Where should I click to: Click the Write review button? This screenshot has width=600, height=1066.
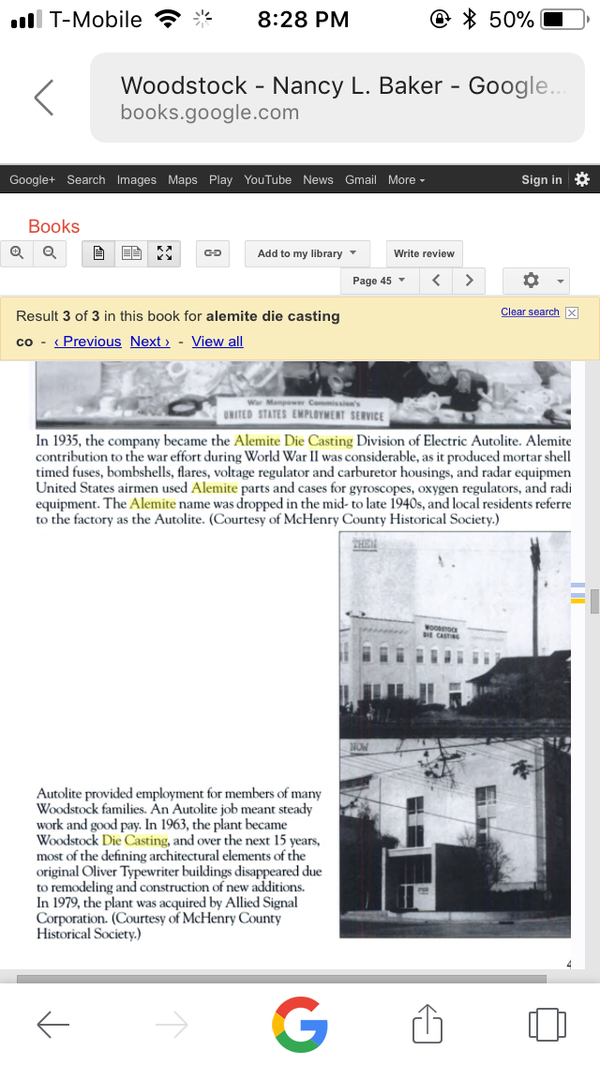(x=424, y=253)
